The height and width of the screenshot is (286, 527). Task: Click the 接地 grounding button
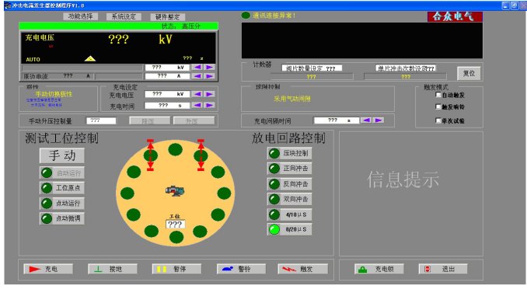pyautogui.click(x=113, y=269)
